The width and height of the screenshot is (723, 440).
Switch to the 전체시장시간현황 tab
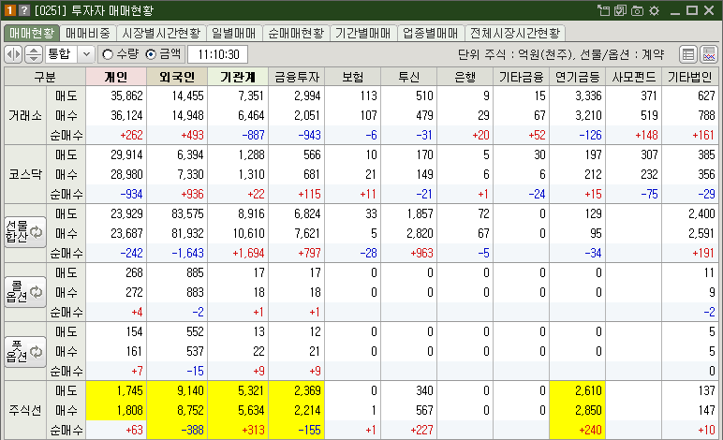click(x=515, y=33)
